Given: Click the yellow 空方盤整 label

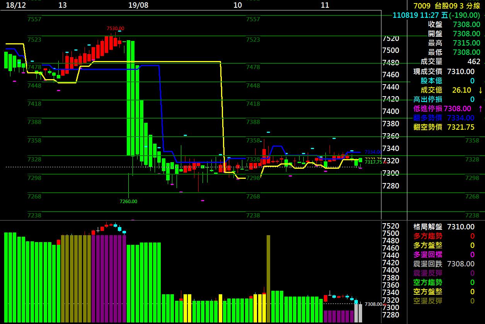Looking at the screenshot, I should 428,292.
